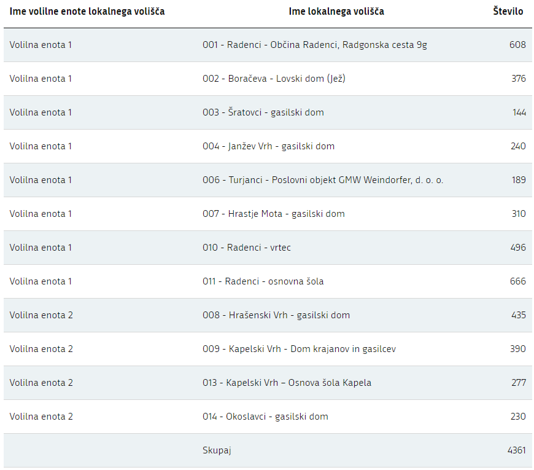Viewport: 534px width, 470px height.
Task: Select '014 - Okoslavci - gasilski dom' row
Action: point(265,417)
